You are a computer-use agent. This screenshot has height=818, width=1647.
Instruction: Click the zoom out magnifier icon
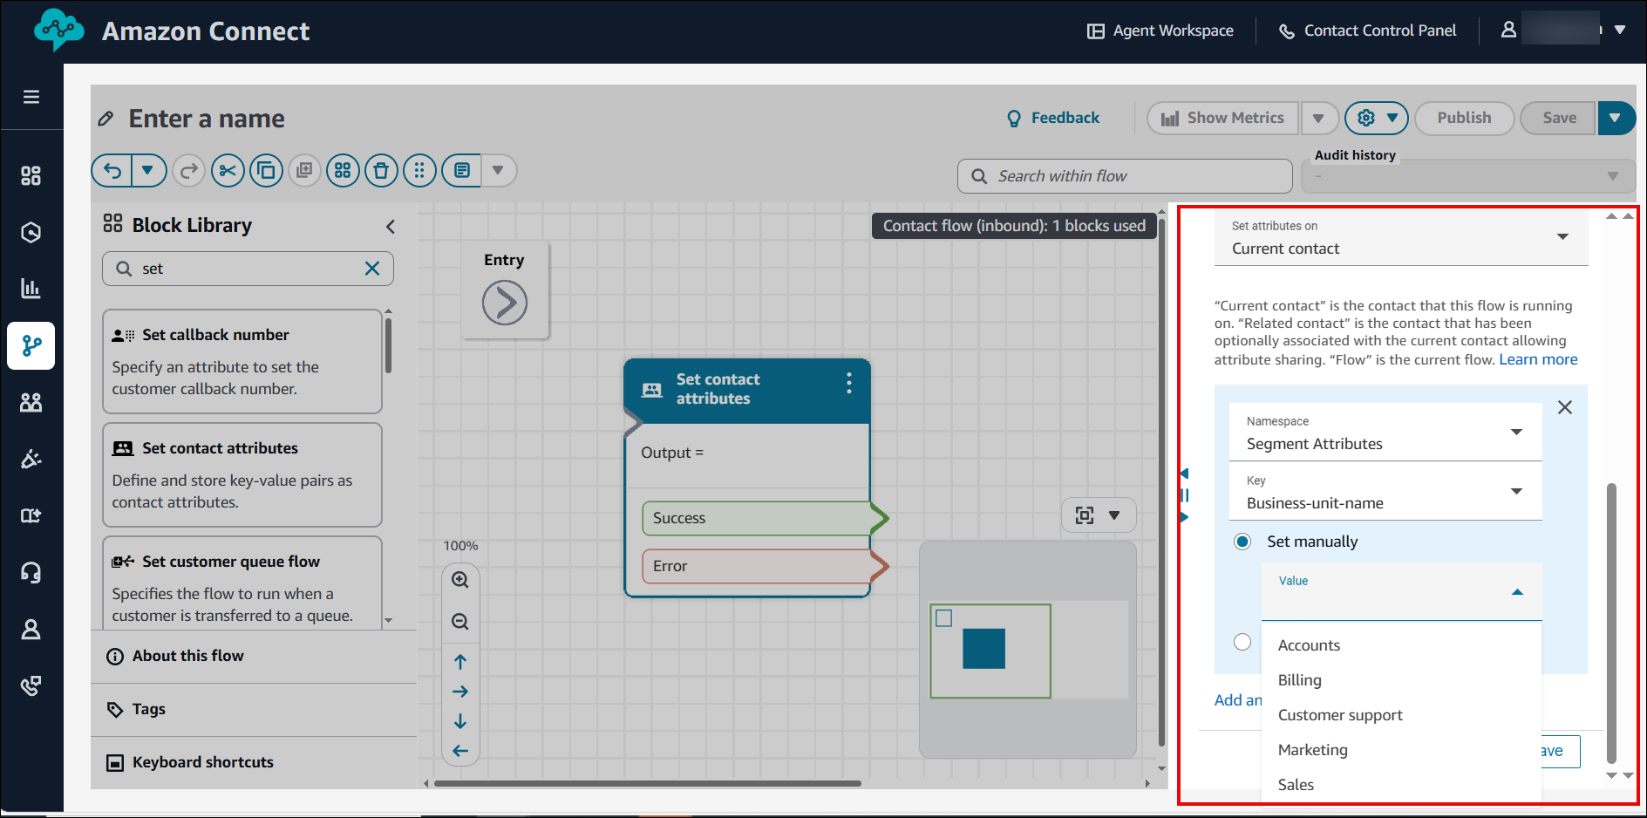pyautogui.click(x=460, y=622)
